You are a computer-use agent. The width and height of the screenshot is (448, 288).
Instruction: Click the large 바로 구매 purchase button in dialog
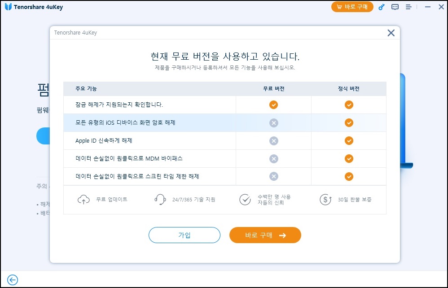pyautogui.click(x=265, y=235)
